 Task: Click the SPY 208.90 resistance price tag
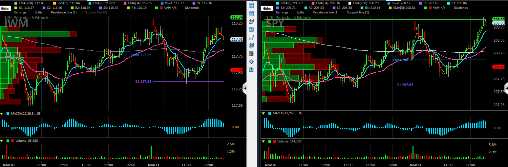coord(498,20)
